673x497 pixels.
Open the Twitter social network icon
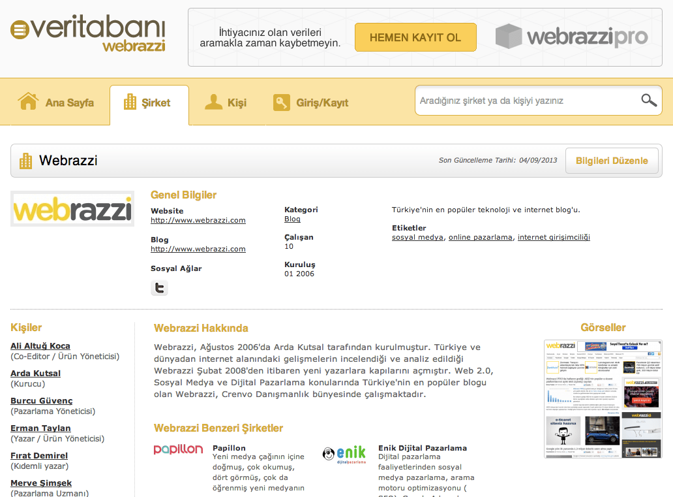point(159,287)
